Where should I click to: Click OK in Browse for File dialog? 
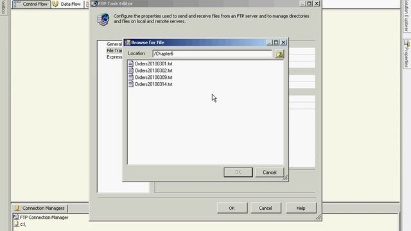(x=238, y=172)
